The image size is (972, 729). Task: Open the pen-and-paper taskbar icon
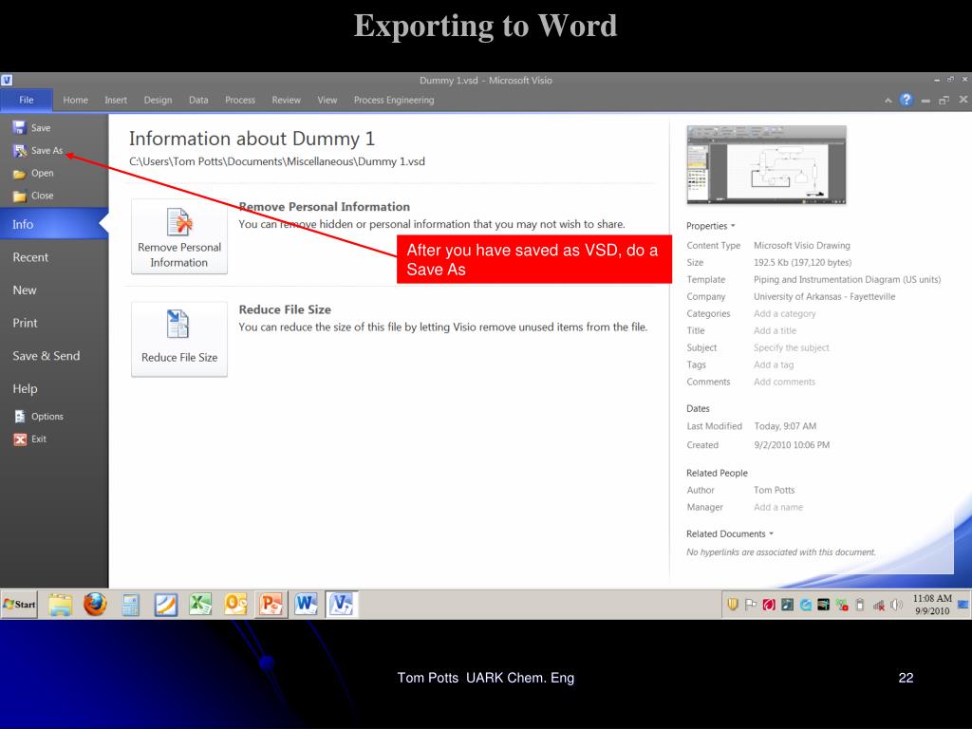click(x=165, y=605)
